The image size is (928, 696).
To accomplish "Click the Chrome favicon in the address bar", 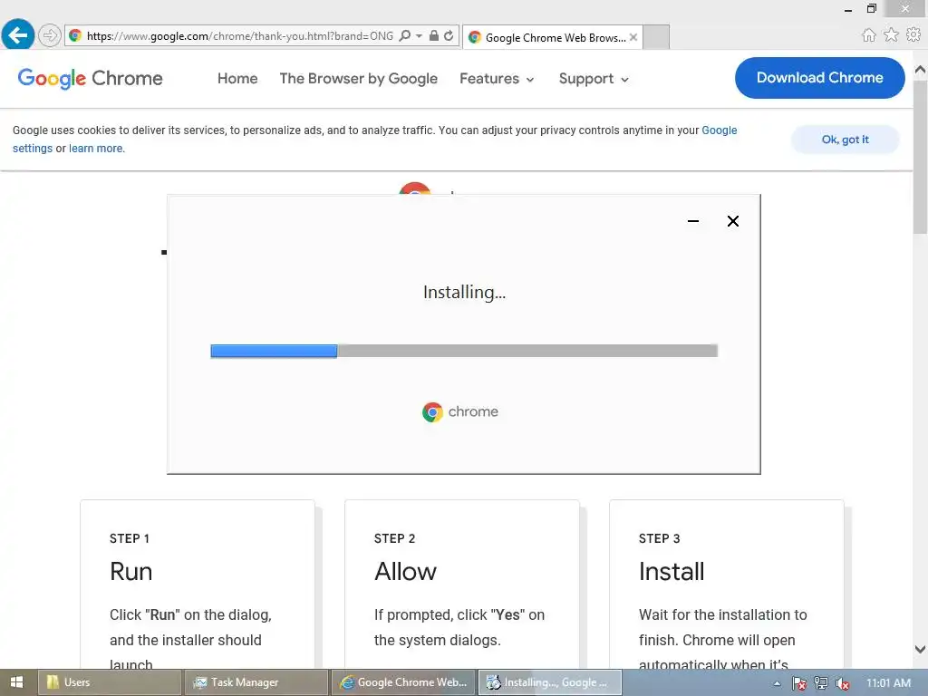I will 75,35.
